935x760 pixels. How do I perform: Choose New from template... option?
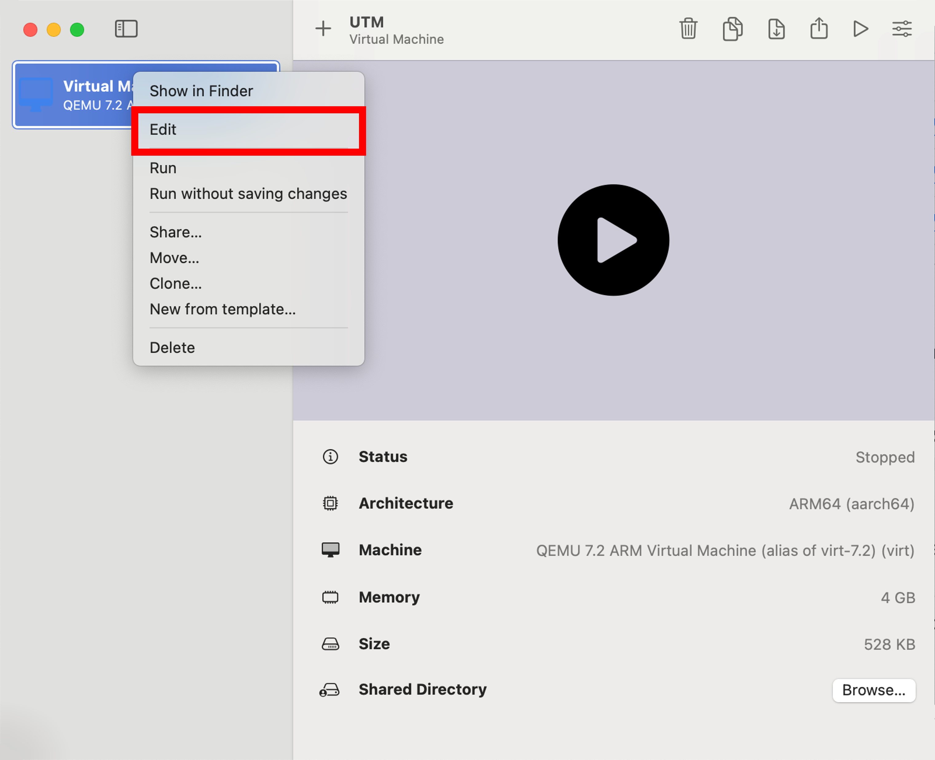coord(223,310)
